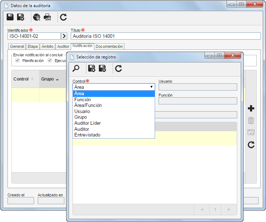Maximize the Selección de registro dialog
The image size is (266, 222).
pos(219,55)
